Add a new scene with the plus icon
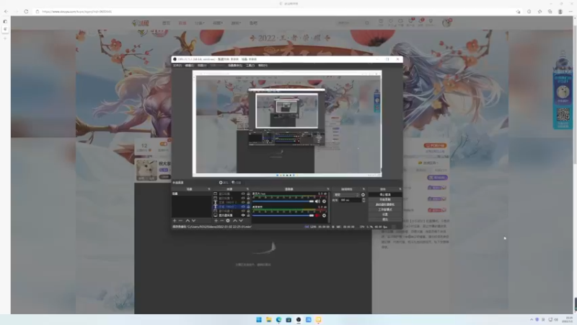The height and width of the screenshot is (325, 577). (x=175, y=221)
